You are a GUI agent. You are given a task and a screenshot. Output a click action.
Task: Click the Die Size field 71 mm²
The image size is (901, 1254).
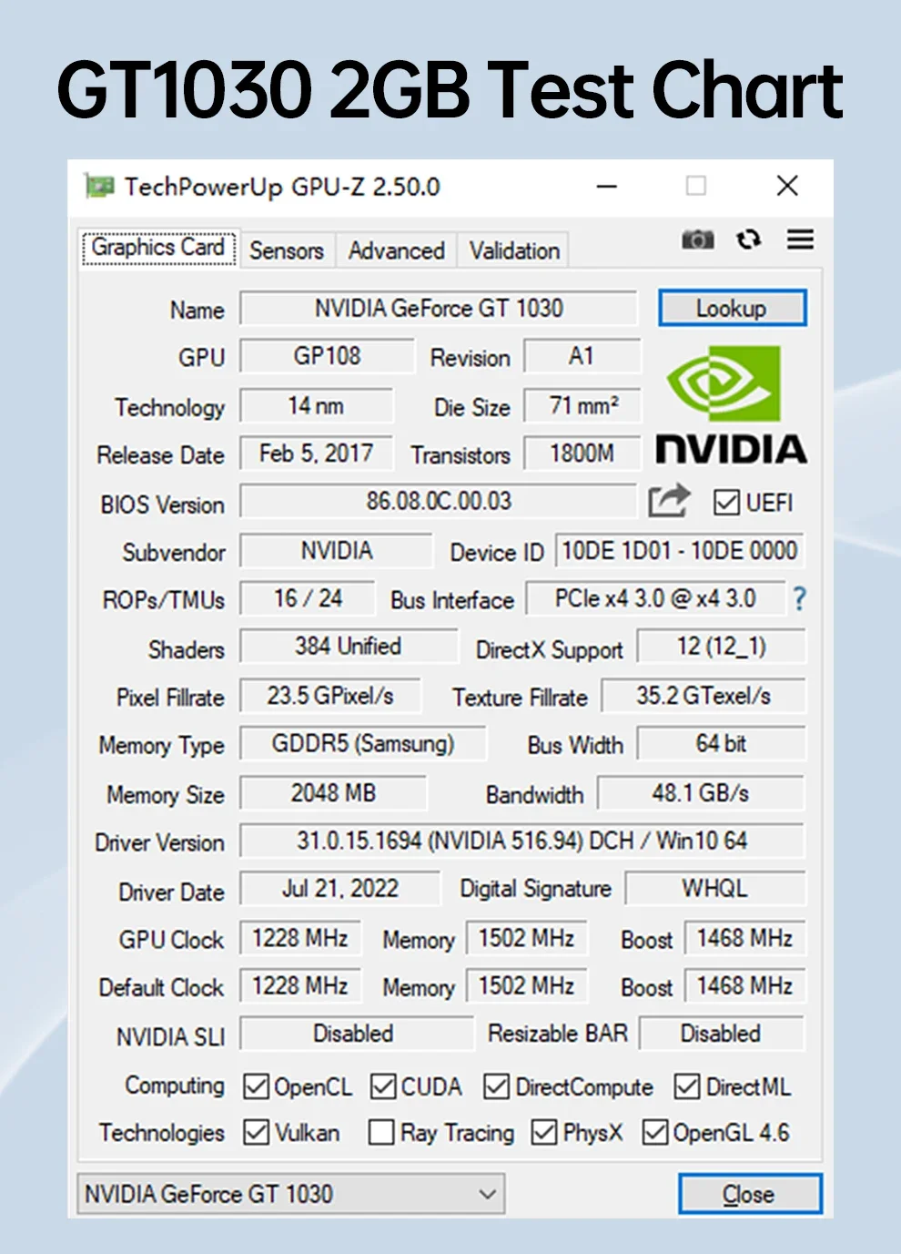pos(583,405)
